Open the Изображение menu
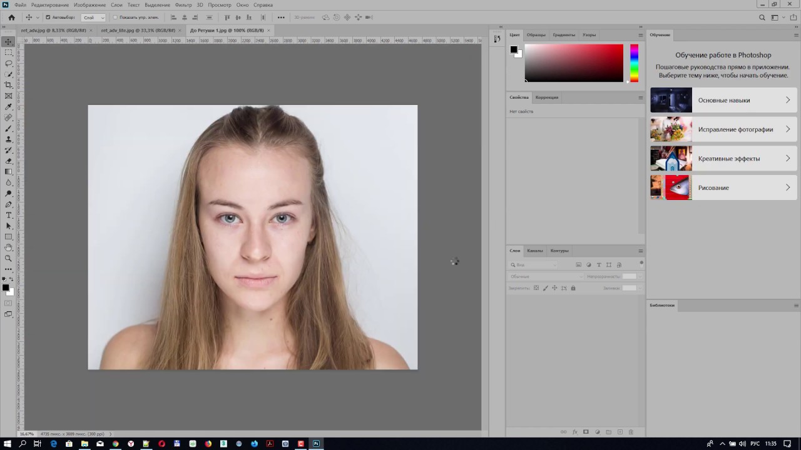Screen dimensions: 801x450 coord(89,5)
